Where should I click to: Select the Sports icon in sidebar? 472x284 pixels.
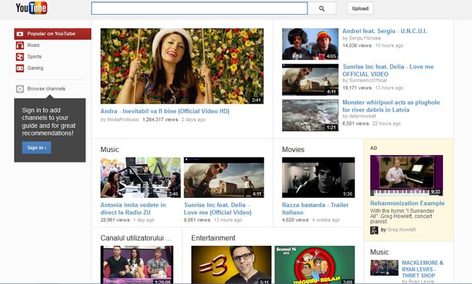click(x=20, y=57)
